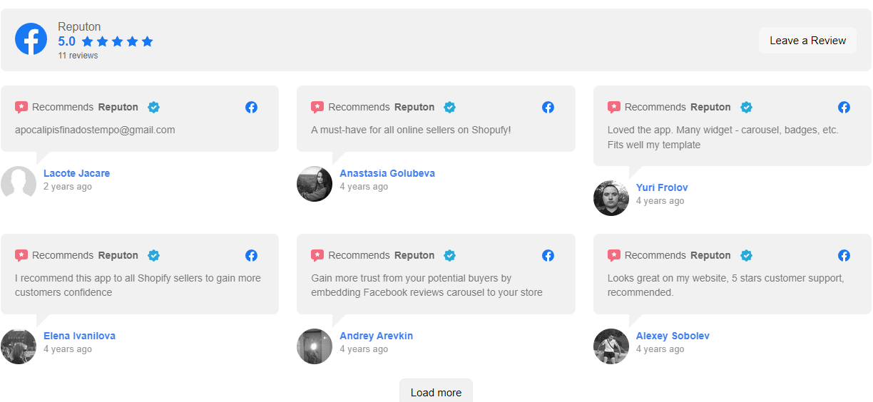Viewport: 873px width, 402px height.
Task: Click verified badge on Andrey Arevkin's review
Action: click(x=449, y=255)
